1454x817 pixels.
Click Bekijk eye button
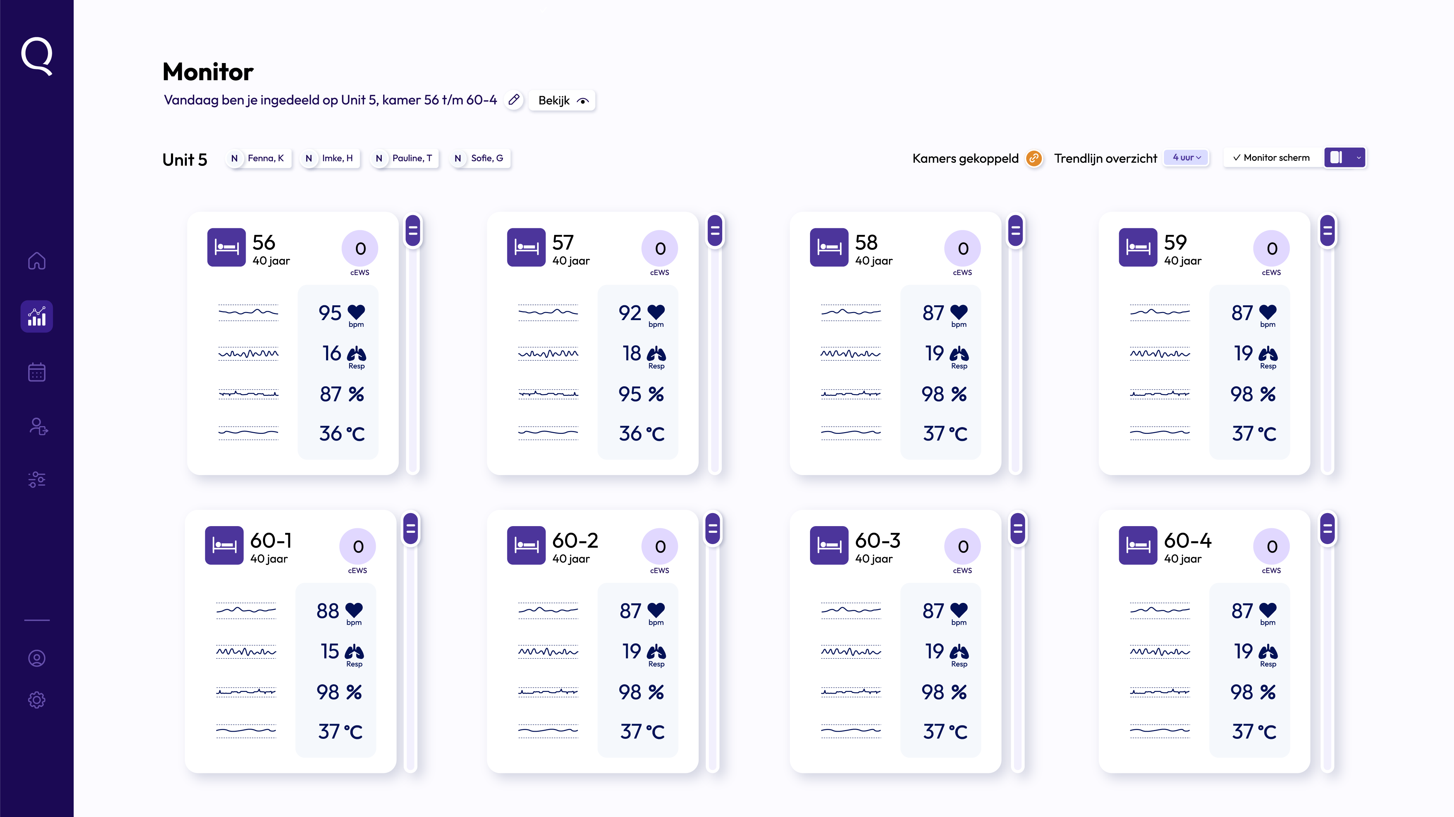point(562,100)
